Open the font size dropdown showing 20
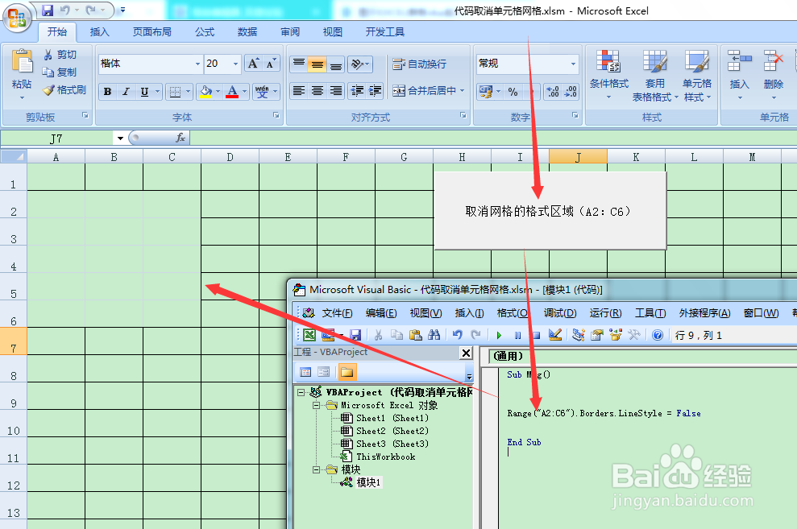Image resolution: width=797 pixels, height=529 pixels. 235,63
